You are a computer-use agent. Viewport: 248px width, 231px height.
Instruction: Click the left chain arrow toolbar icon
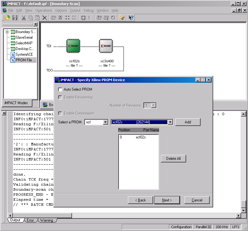click(x=99, y=18)
